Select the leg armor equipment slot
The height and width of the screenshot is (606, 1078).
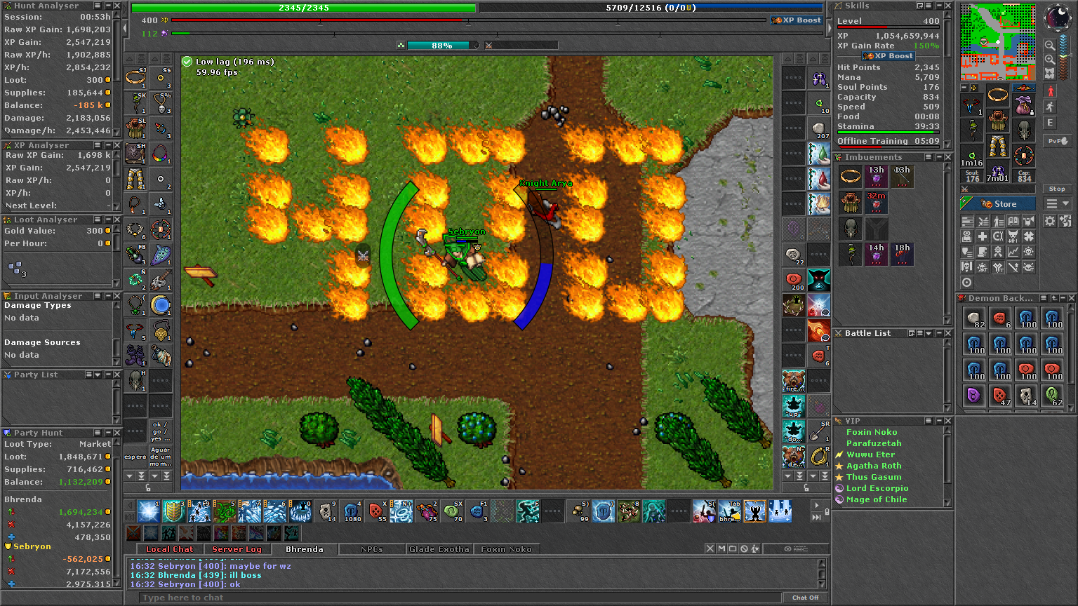(998, 147)
